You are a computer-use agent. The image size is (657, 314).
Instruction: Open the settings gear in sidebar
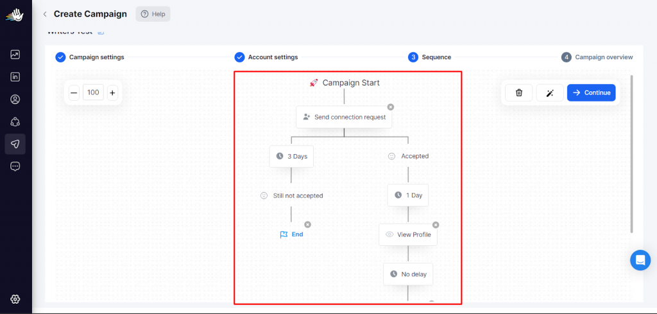coord(15,299)
